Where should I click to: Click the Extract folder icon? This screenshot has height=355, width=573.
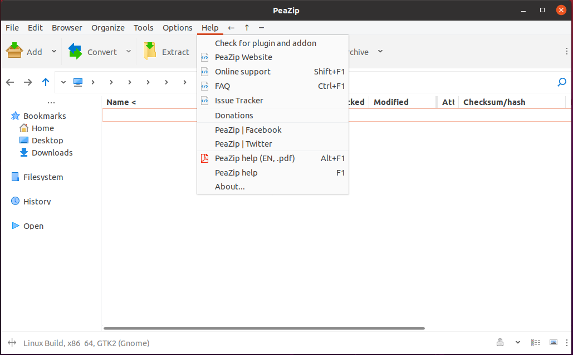point(150,51)
